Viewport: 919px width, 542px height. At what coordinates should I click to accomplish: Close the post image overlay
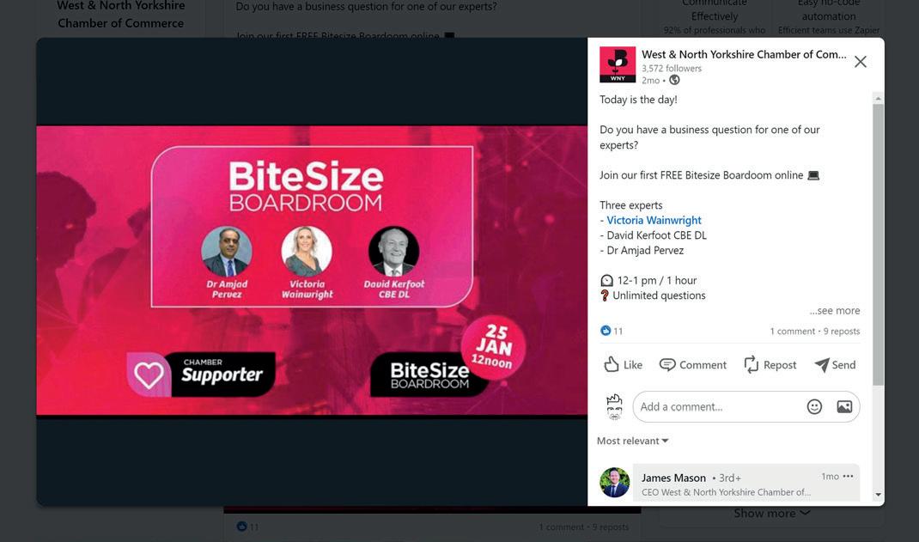click(860, 62)
